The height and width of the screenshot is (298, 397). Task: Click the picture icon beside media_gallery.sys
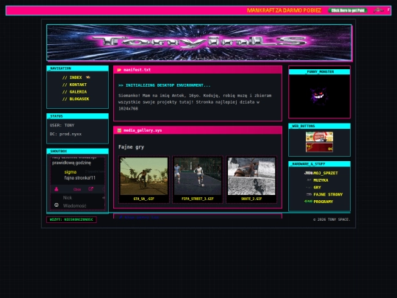[119, 130]
